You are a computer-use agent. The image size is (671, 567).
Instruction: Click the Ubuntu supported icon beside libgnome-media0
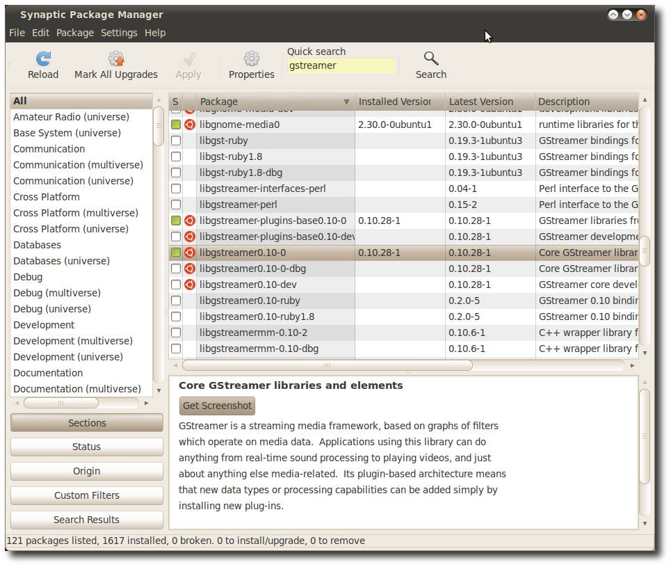point(190,125)
